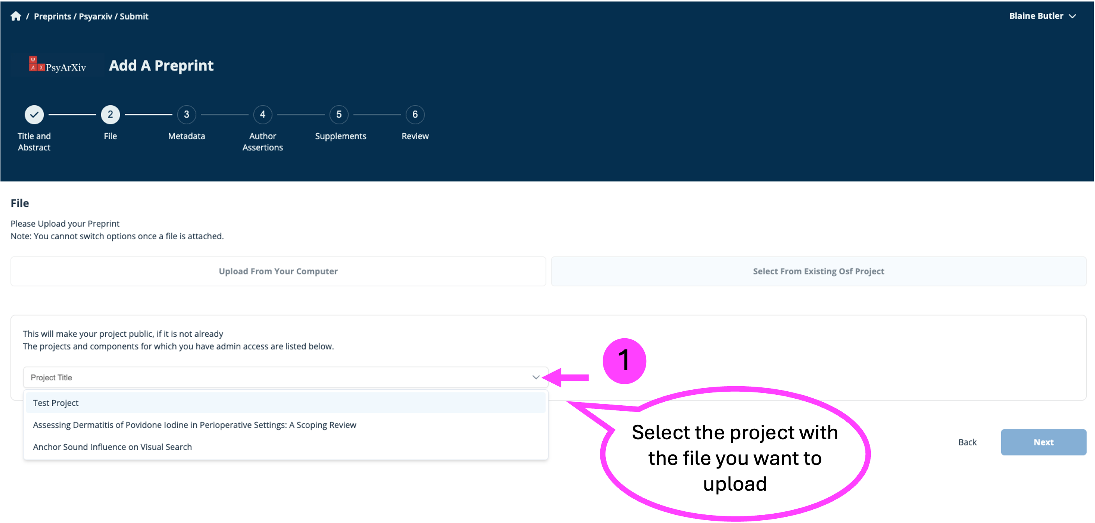The image size is (1095, 523).
Task: Click the PsyArXiv logo
Action: [x=57, y=65]
